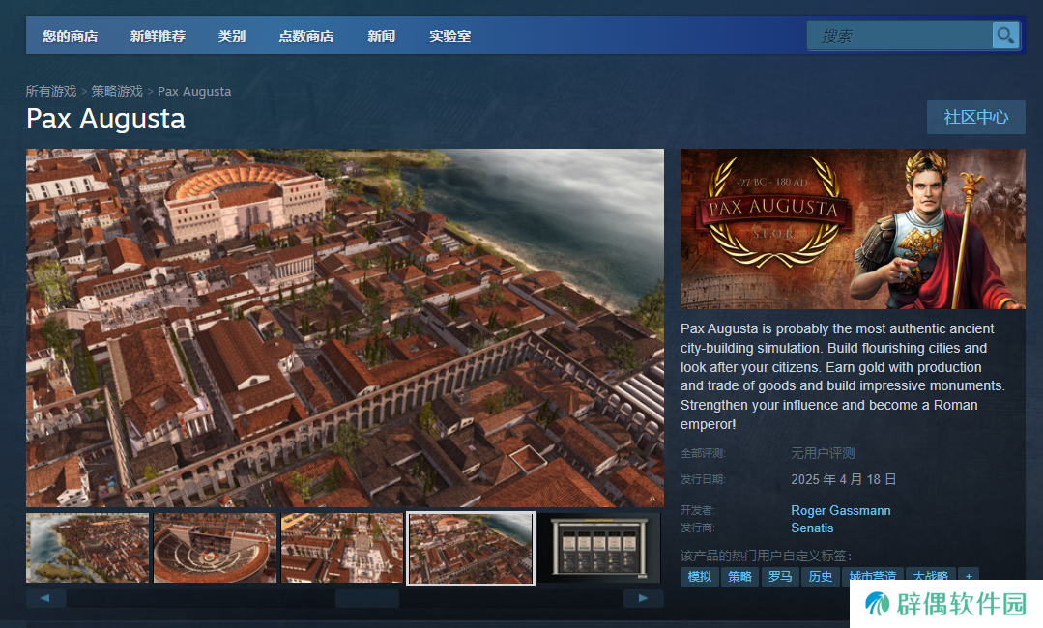
Task: Open the 您的商店 menu
Action: (70, 36)
